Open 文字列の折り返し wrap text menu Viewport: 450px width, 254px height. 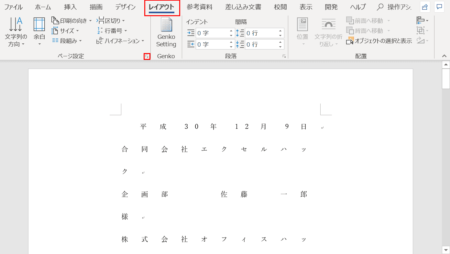click(328, 32)
